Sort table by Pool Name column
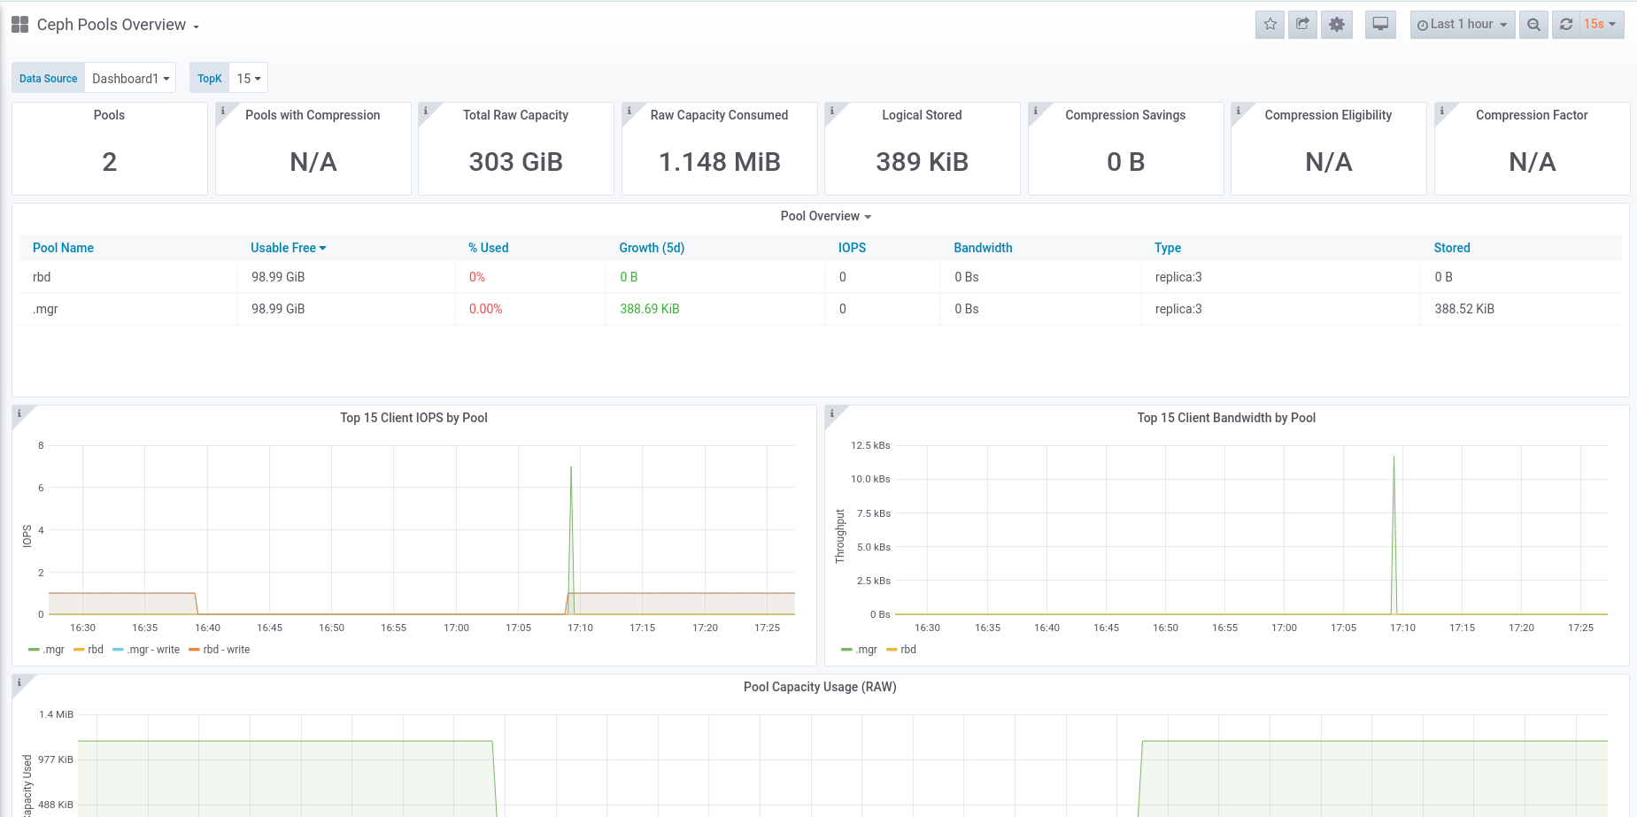This screenshot has height=817, width=1637. point(63,248)
